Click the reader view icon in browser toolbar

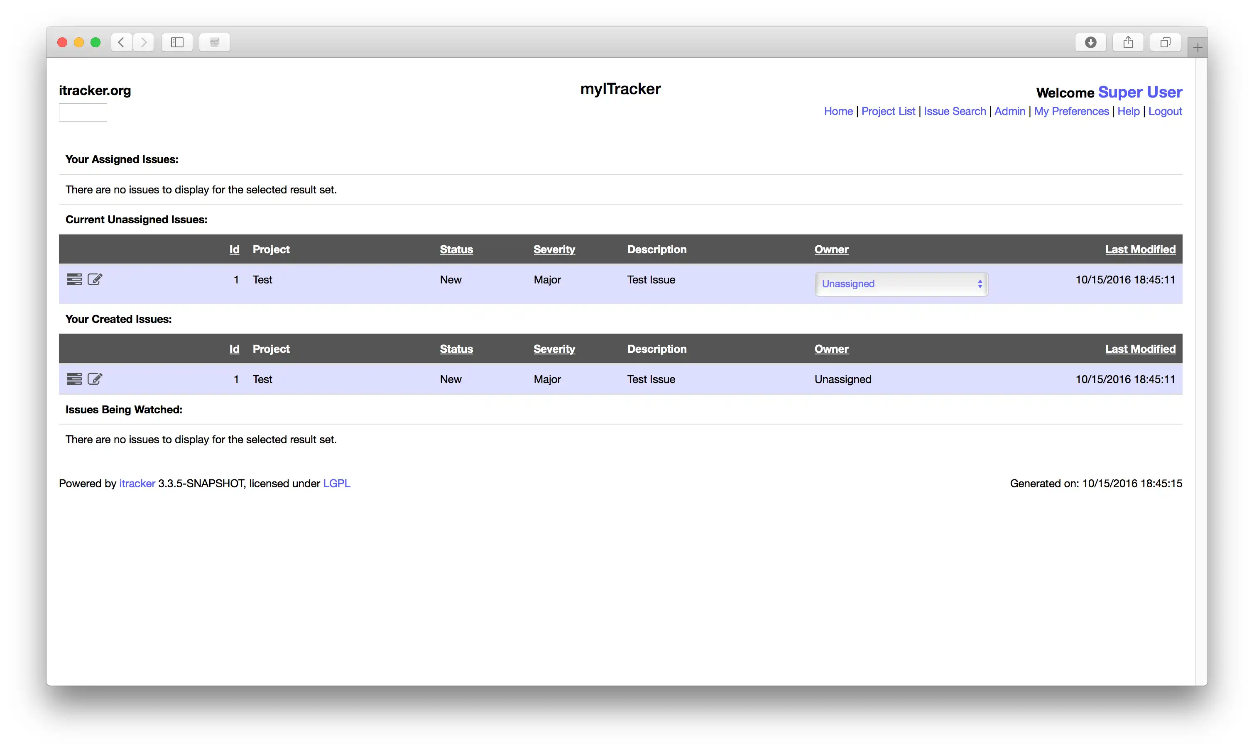pos(215,42)
